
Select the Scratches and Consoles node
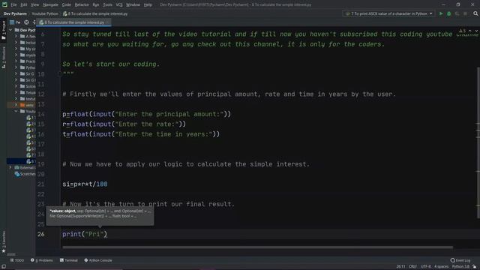coord(25,174)
